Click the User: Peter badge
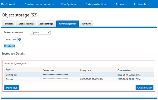158x100 pixels. click(x=9, y=46)
